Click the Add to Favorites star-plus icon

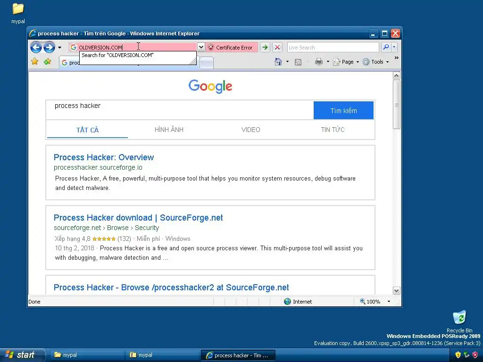click(48, 62)
